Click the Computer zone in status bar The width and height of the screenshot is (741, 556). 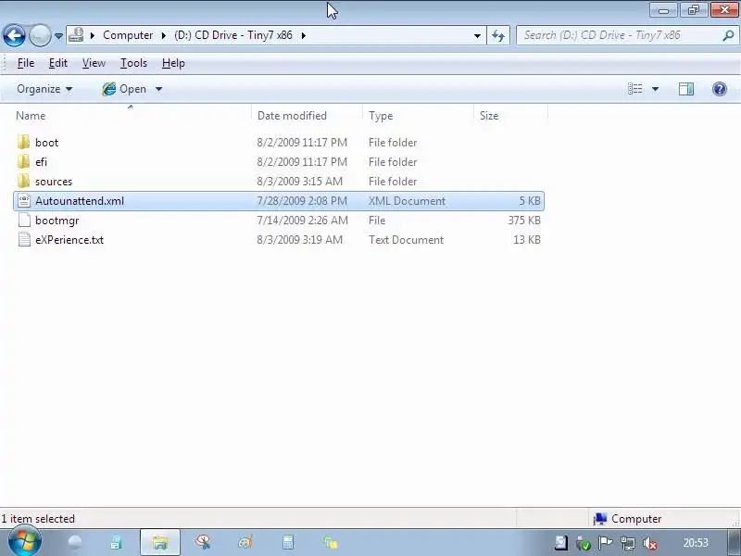(x=627, y=519)
